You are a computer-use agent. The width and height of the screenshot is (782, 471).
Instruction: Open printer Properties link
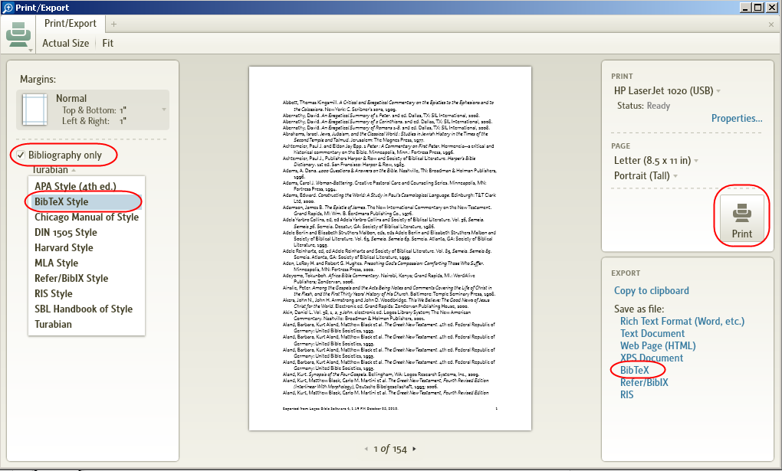[737, 119]
